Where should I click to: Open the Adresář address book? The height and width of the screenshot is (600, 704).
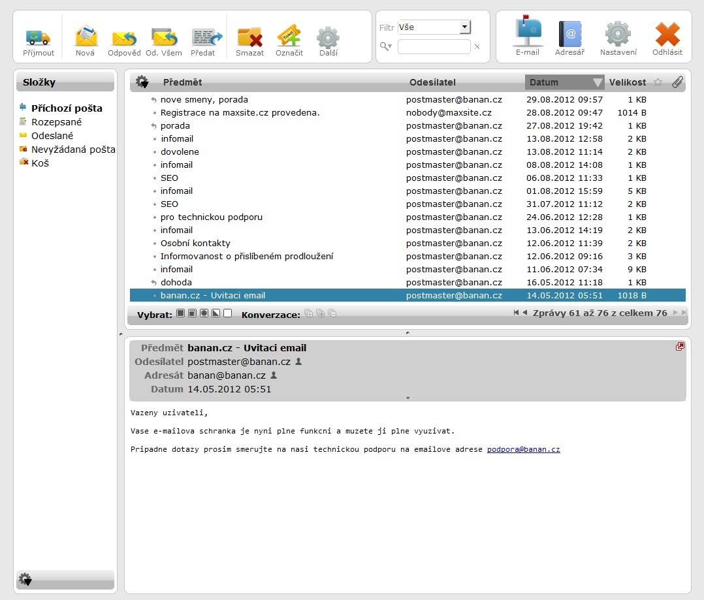[569, 37]
